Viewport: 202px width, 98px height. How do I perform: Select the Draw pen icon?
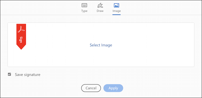[100, 5]
